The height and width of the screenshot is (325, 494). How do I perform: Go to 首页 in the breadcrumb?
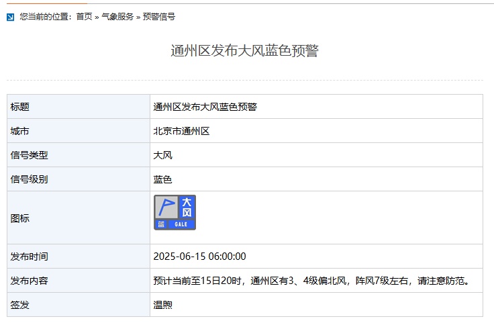[x=84, y=17]
